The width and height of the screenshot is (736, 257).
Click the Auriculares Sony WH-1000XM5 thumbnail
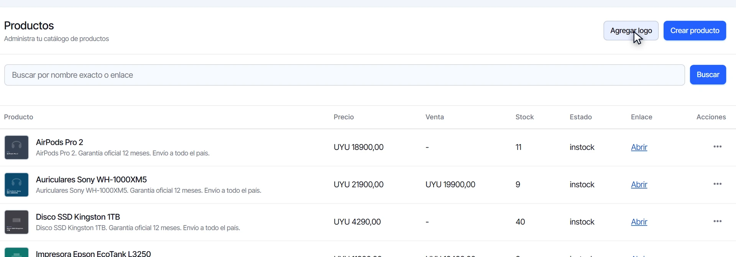(16, 185)
